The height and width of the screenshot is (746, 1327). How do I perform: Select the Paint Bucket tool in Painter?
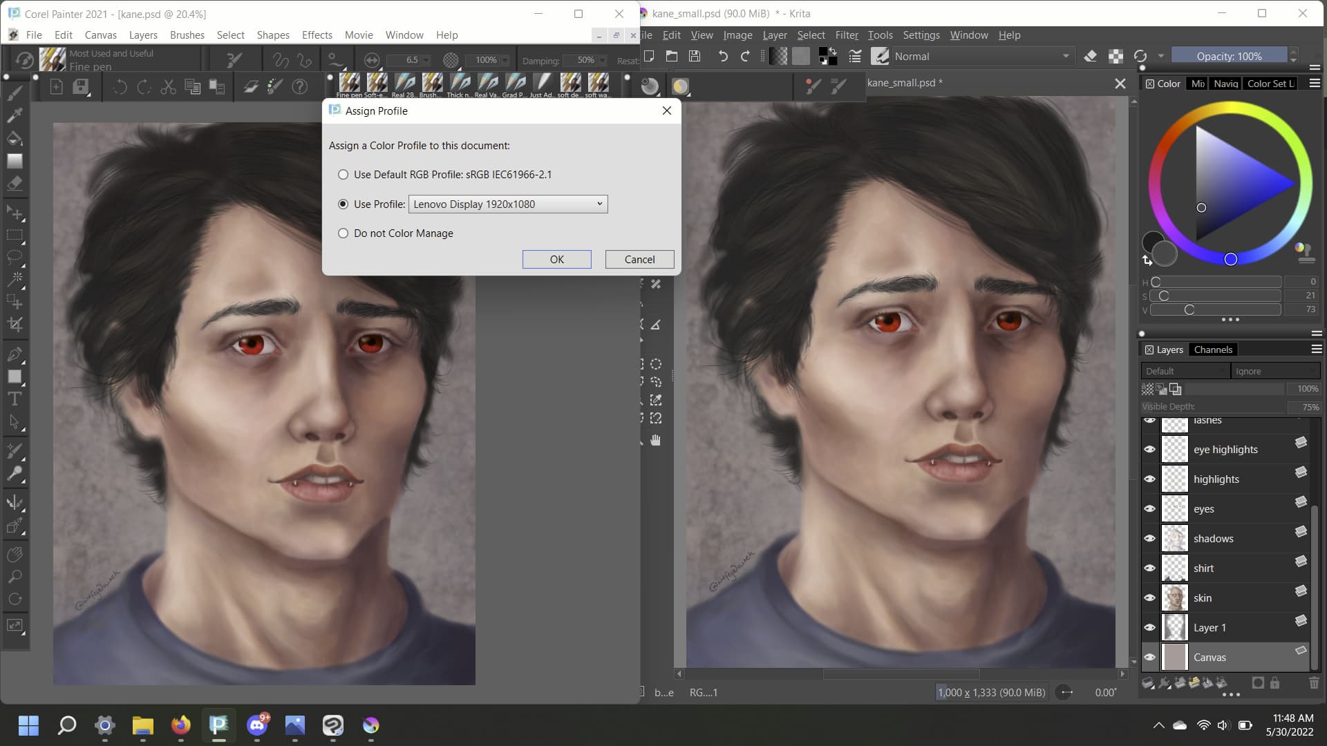15,138
